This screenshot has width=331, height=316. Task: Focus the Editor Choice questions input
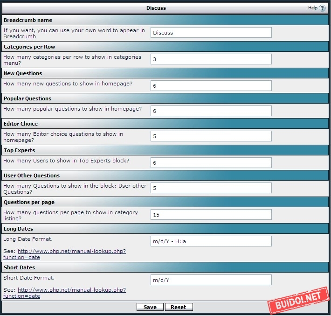(211, 136)
